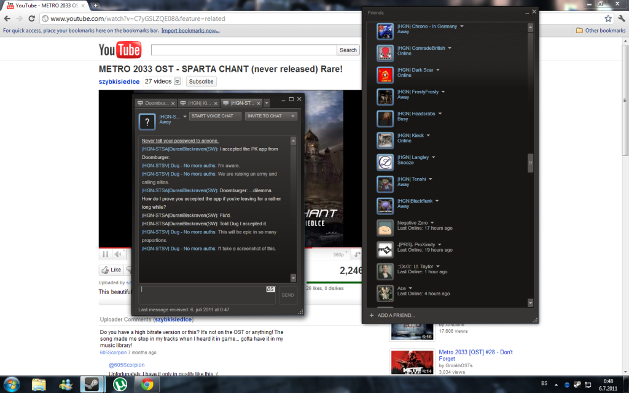Select YouTube - METRO 2033 browser tab
629x393 pixels.
point(46,6)
